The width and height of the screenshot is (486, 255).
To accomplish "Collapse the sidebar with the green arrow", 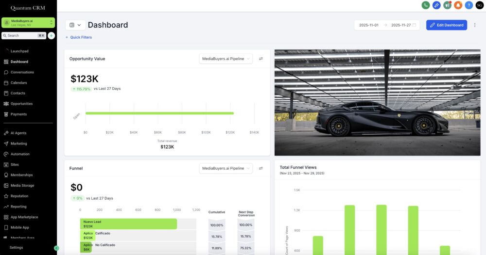I will point(56,248).
